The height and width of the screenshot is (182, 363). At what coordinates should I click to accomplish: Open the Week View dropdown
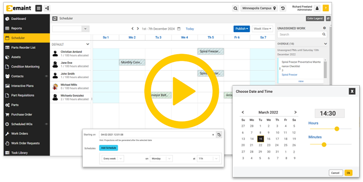point(262,29)
